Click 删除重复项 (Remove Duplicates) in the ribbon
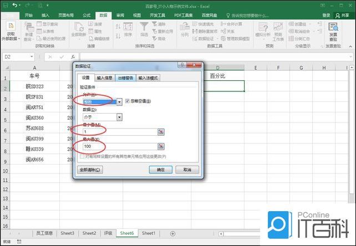Image resolution: width=356 pixels, height=246 pixels. coord(205,32)
